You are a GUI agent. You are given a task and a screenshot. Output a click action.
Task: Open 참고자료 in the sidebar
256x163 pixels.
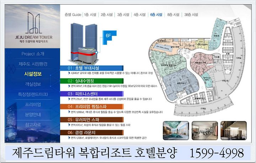tap(33, 125)
